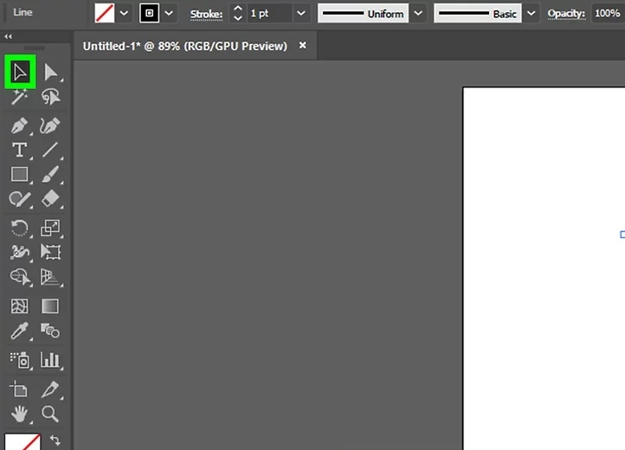625x450 pixels.
Task: Select the Line Segment tool
Action: pos(50,151)
